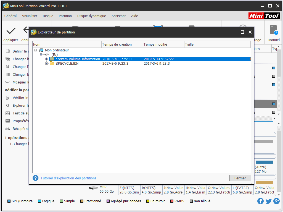Click the Récupération de données icon
The width and height of the screenshot is (283, 212).
coord(7,129)
